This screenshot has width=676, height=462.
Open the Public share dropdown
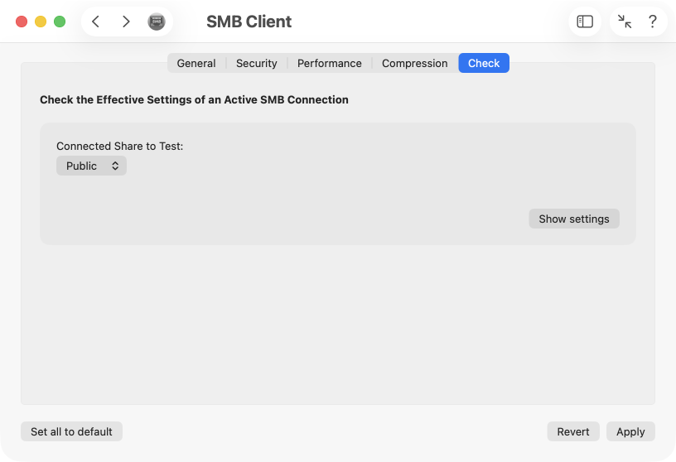point(91,166)
